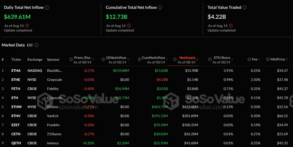Click NASDAQ exchange cell

[35, 71]
